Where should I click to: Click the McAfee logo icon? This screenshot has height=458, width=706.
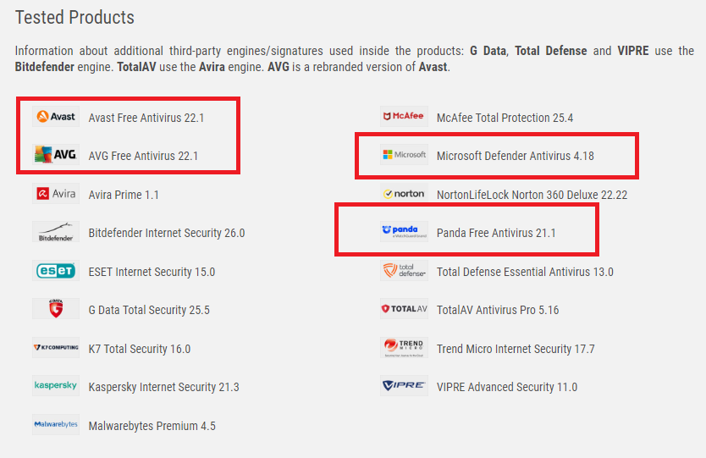coord(404,116)
